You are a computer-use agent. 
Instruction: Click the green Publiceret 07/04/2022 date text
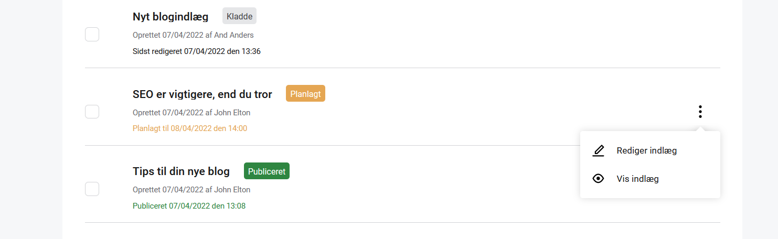(x=189, y=206)
